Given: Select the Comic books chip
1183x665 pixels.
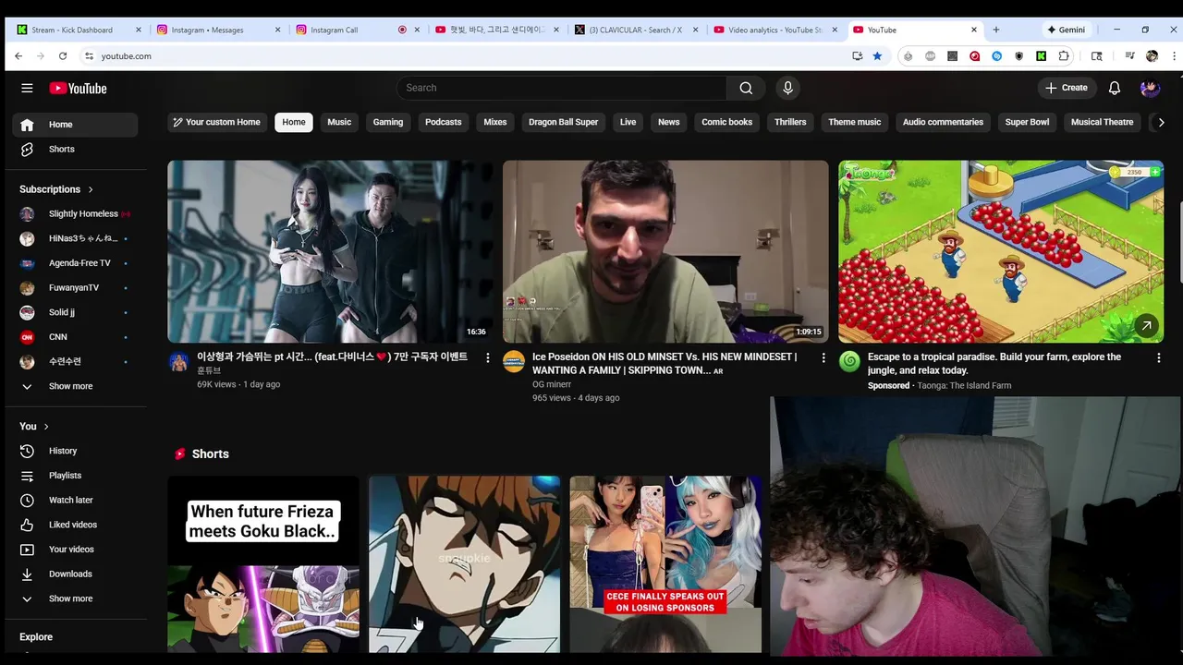Looking at the screenshot, I should click(x=727, y=122).
